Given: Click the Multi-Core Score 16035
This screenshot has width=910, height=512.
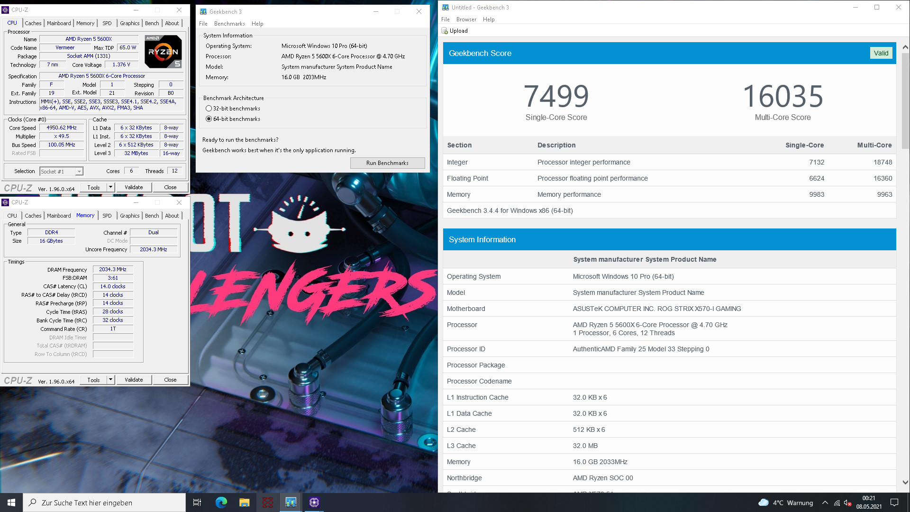Looking at the screenshot, I should 783,97.
